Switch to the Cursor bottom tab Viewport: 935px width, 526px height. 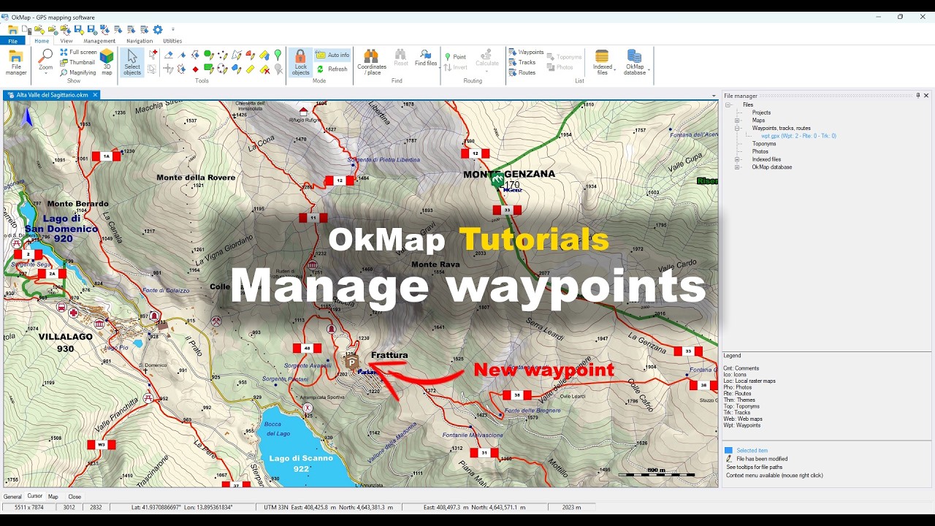click(x=35, y=496)
